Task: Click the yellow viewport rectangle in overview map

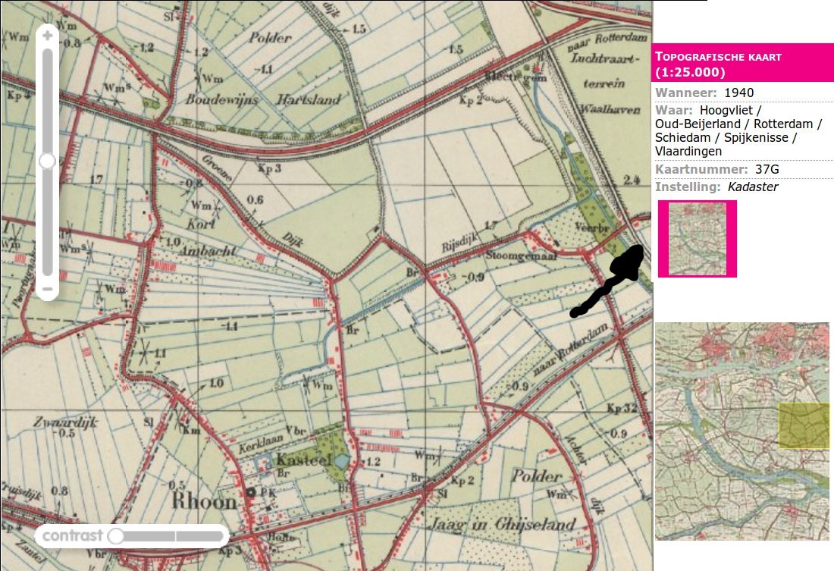Action: tap(804, 425)
